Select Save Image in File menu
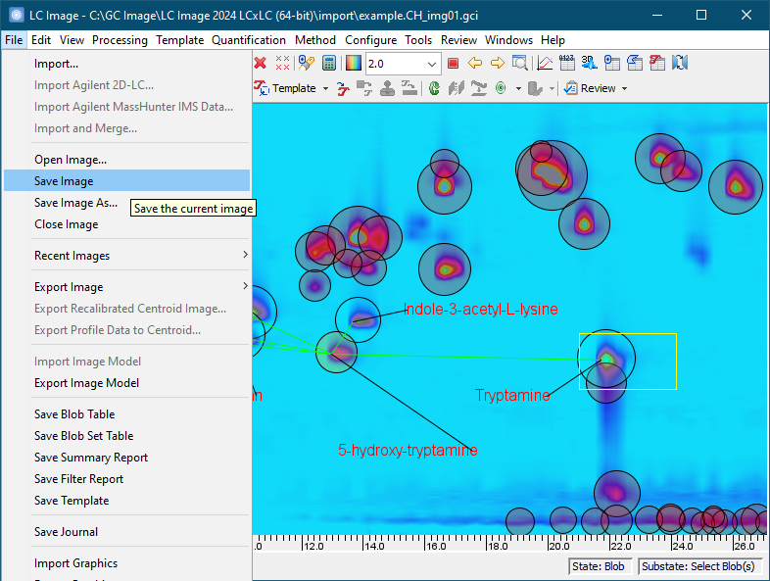Viewport: 770px width, 581px height. [64, 181]
